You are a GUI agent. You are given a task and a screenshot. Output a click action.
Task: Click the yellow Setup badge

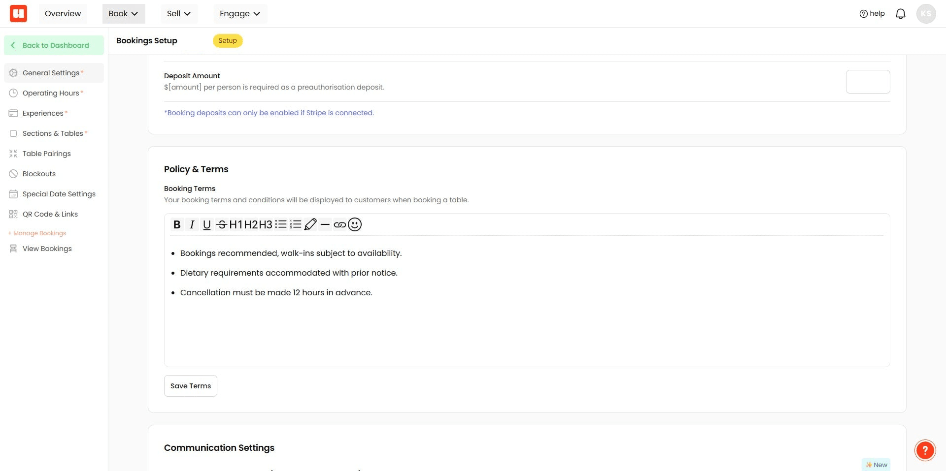tap(228, 41)
